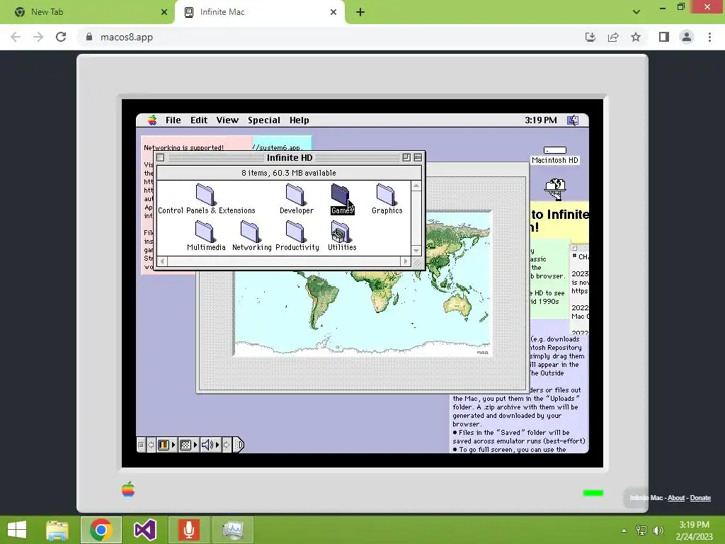Viewport: 725px width, 544px height.
Task: Click the Control Strip close box
Action: pos(141,445)
